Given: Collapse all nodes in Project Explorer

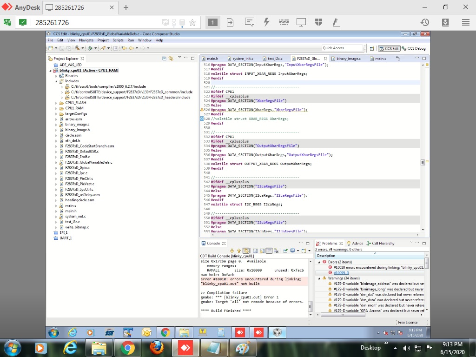Looking at the screenshot, I should [x=165, y=59].
